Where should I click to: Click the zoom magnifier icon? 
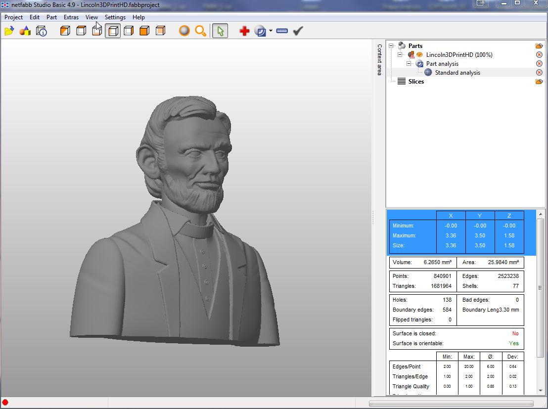click(x=200, y=31)
